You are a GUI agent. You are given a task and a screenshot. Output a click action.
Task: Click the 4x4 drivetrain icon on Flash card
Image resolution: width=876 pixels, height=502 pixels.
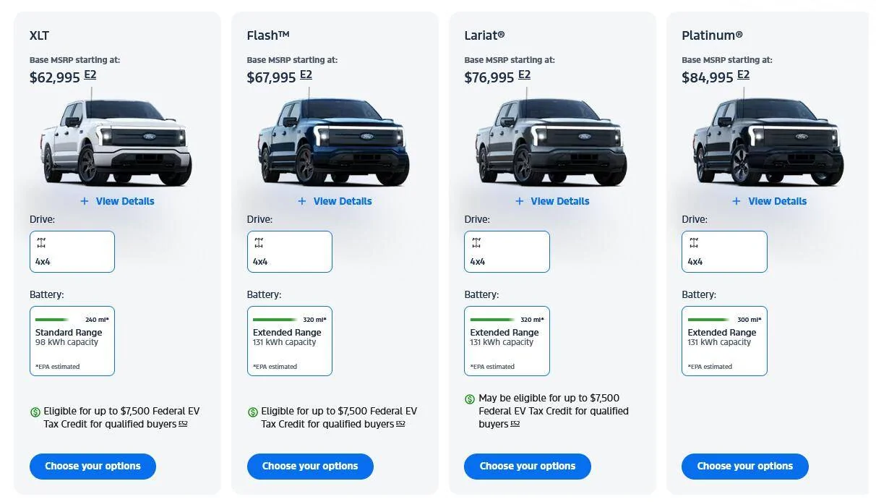click(259, 243)
